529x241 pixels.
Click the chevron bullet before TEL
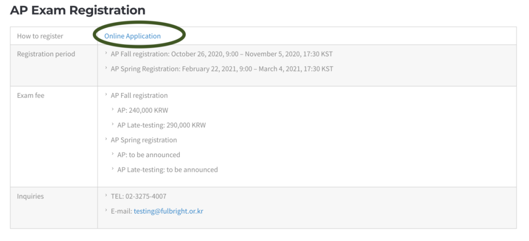(106, 196)
